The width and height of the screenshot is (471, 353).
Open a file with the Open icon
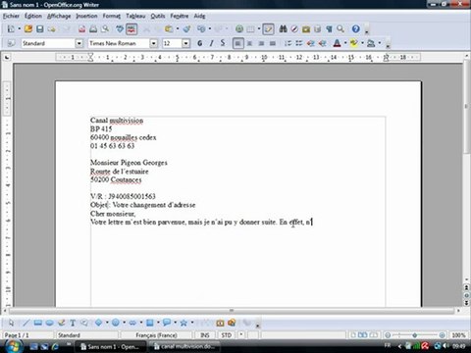tap(28, 29)
